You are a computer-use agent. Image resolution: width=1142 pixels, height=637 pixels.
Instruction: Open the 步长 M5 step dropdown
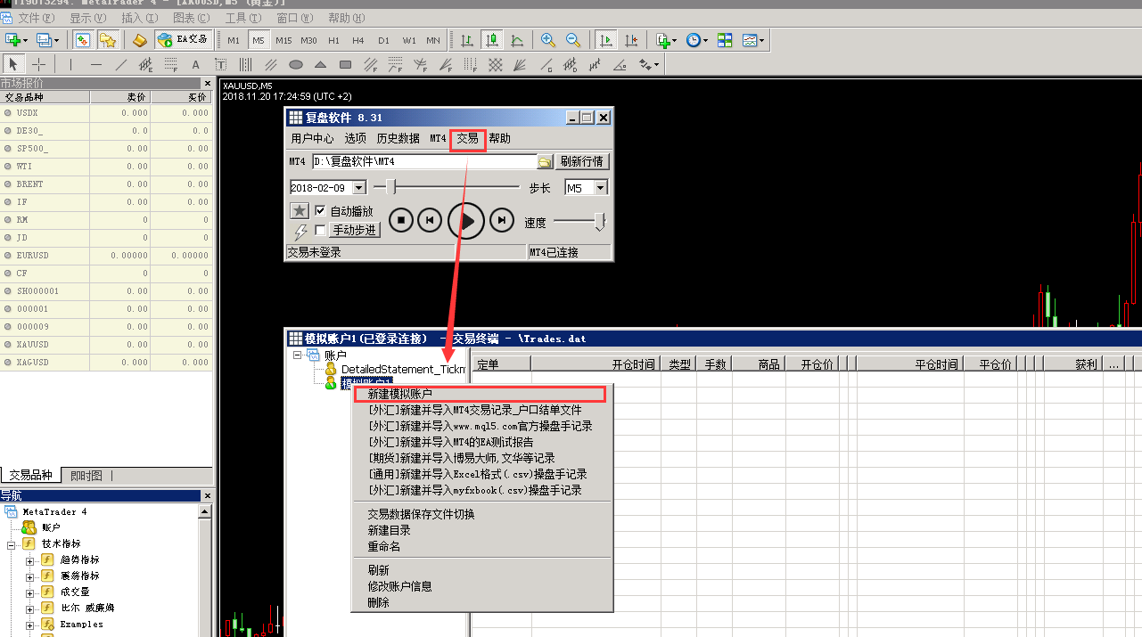point(601,188)
